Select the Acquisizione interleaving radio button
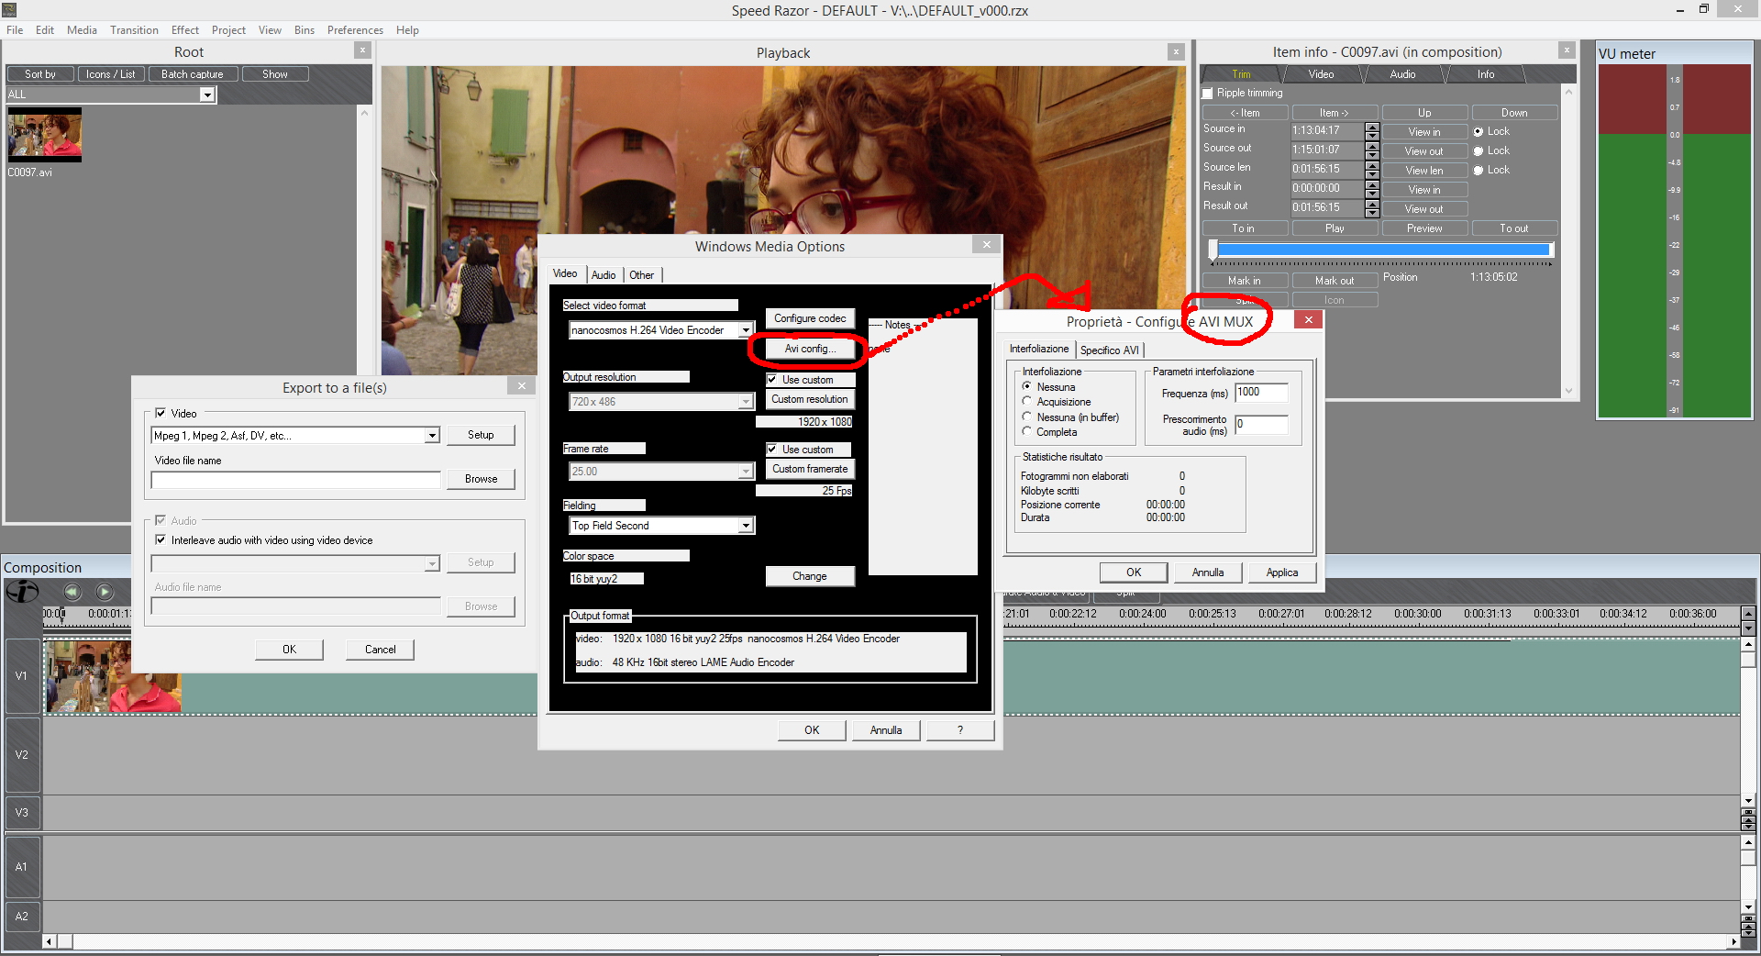 [x=1027, y=402]
